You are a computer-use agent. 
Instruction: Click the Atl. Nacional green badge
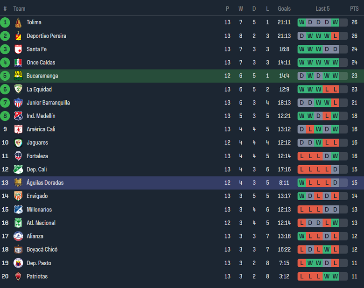tap(18, 223)
